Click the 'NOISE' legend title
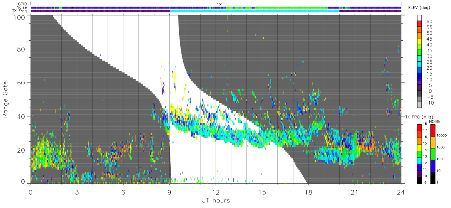Viewport: 451px width, 208px height. click(x=436, y=121)
